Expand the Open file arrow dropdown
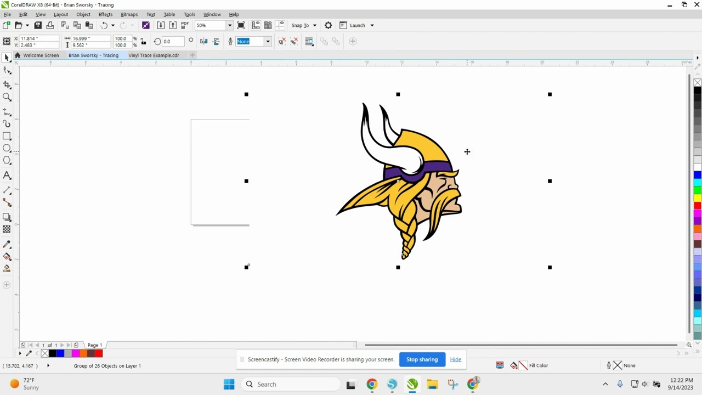Image resolution: width=702 pixels, height=395 pixels. (27, 25)
